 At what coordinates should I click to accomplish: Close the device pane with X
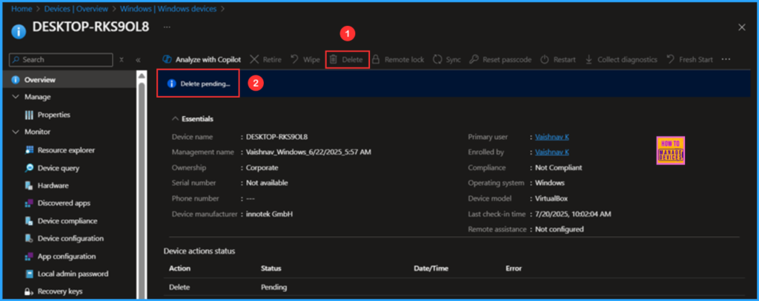pos(741,27)
